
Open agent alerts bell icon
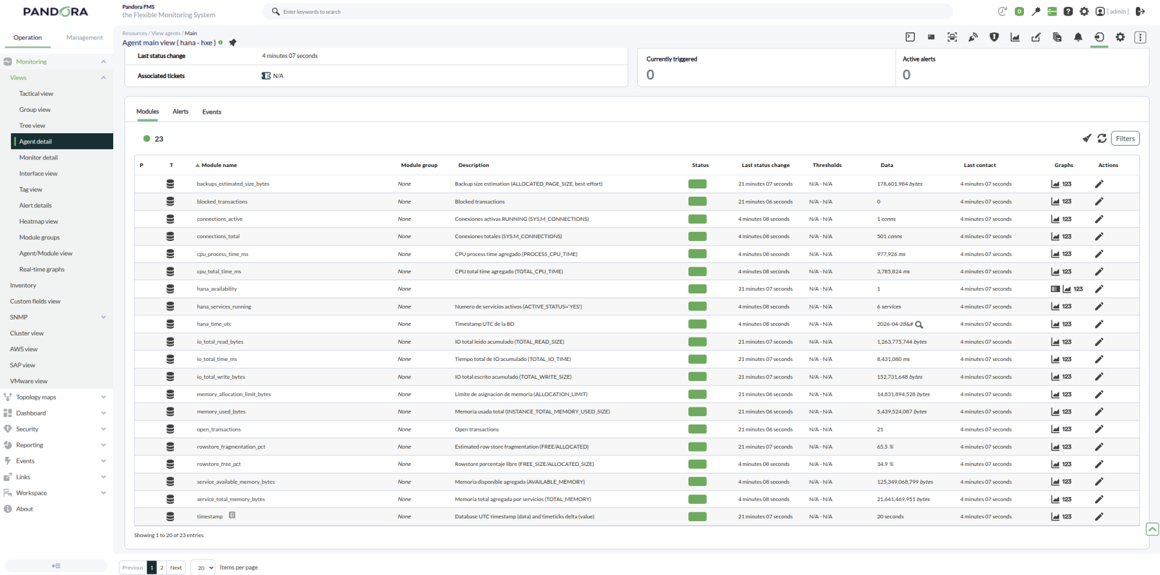[1078, 37]
